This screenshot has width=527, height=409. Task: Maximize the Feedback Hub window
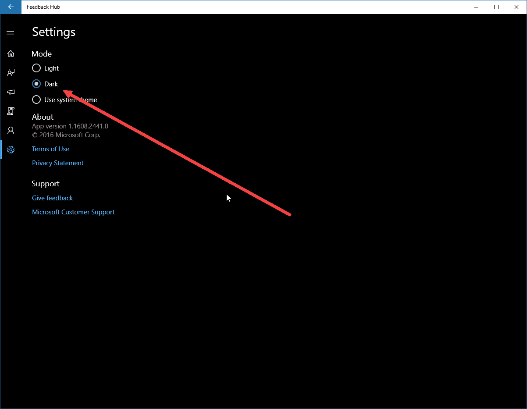496,7
